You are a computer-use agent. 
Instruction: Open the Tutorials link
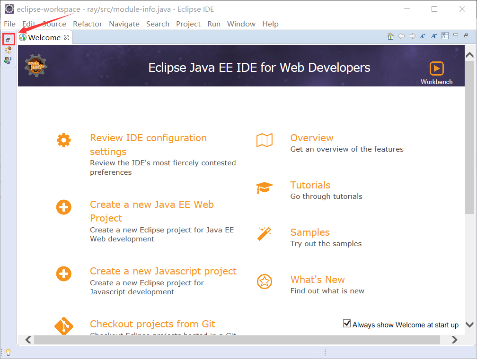(x=310, y=185)
